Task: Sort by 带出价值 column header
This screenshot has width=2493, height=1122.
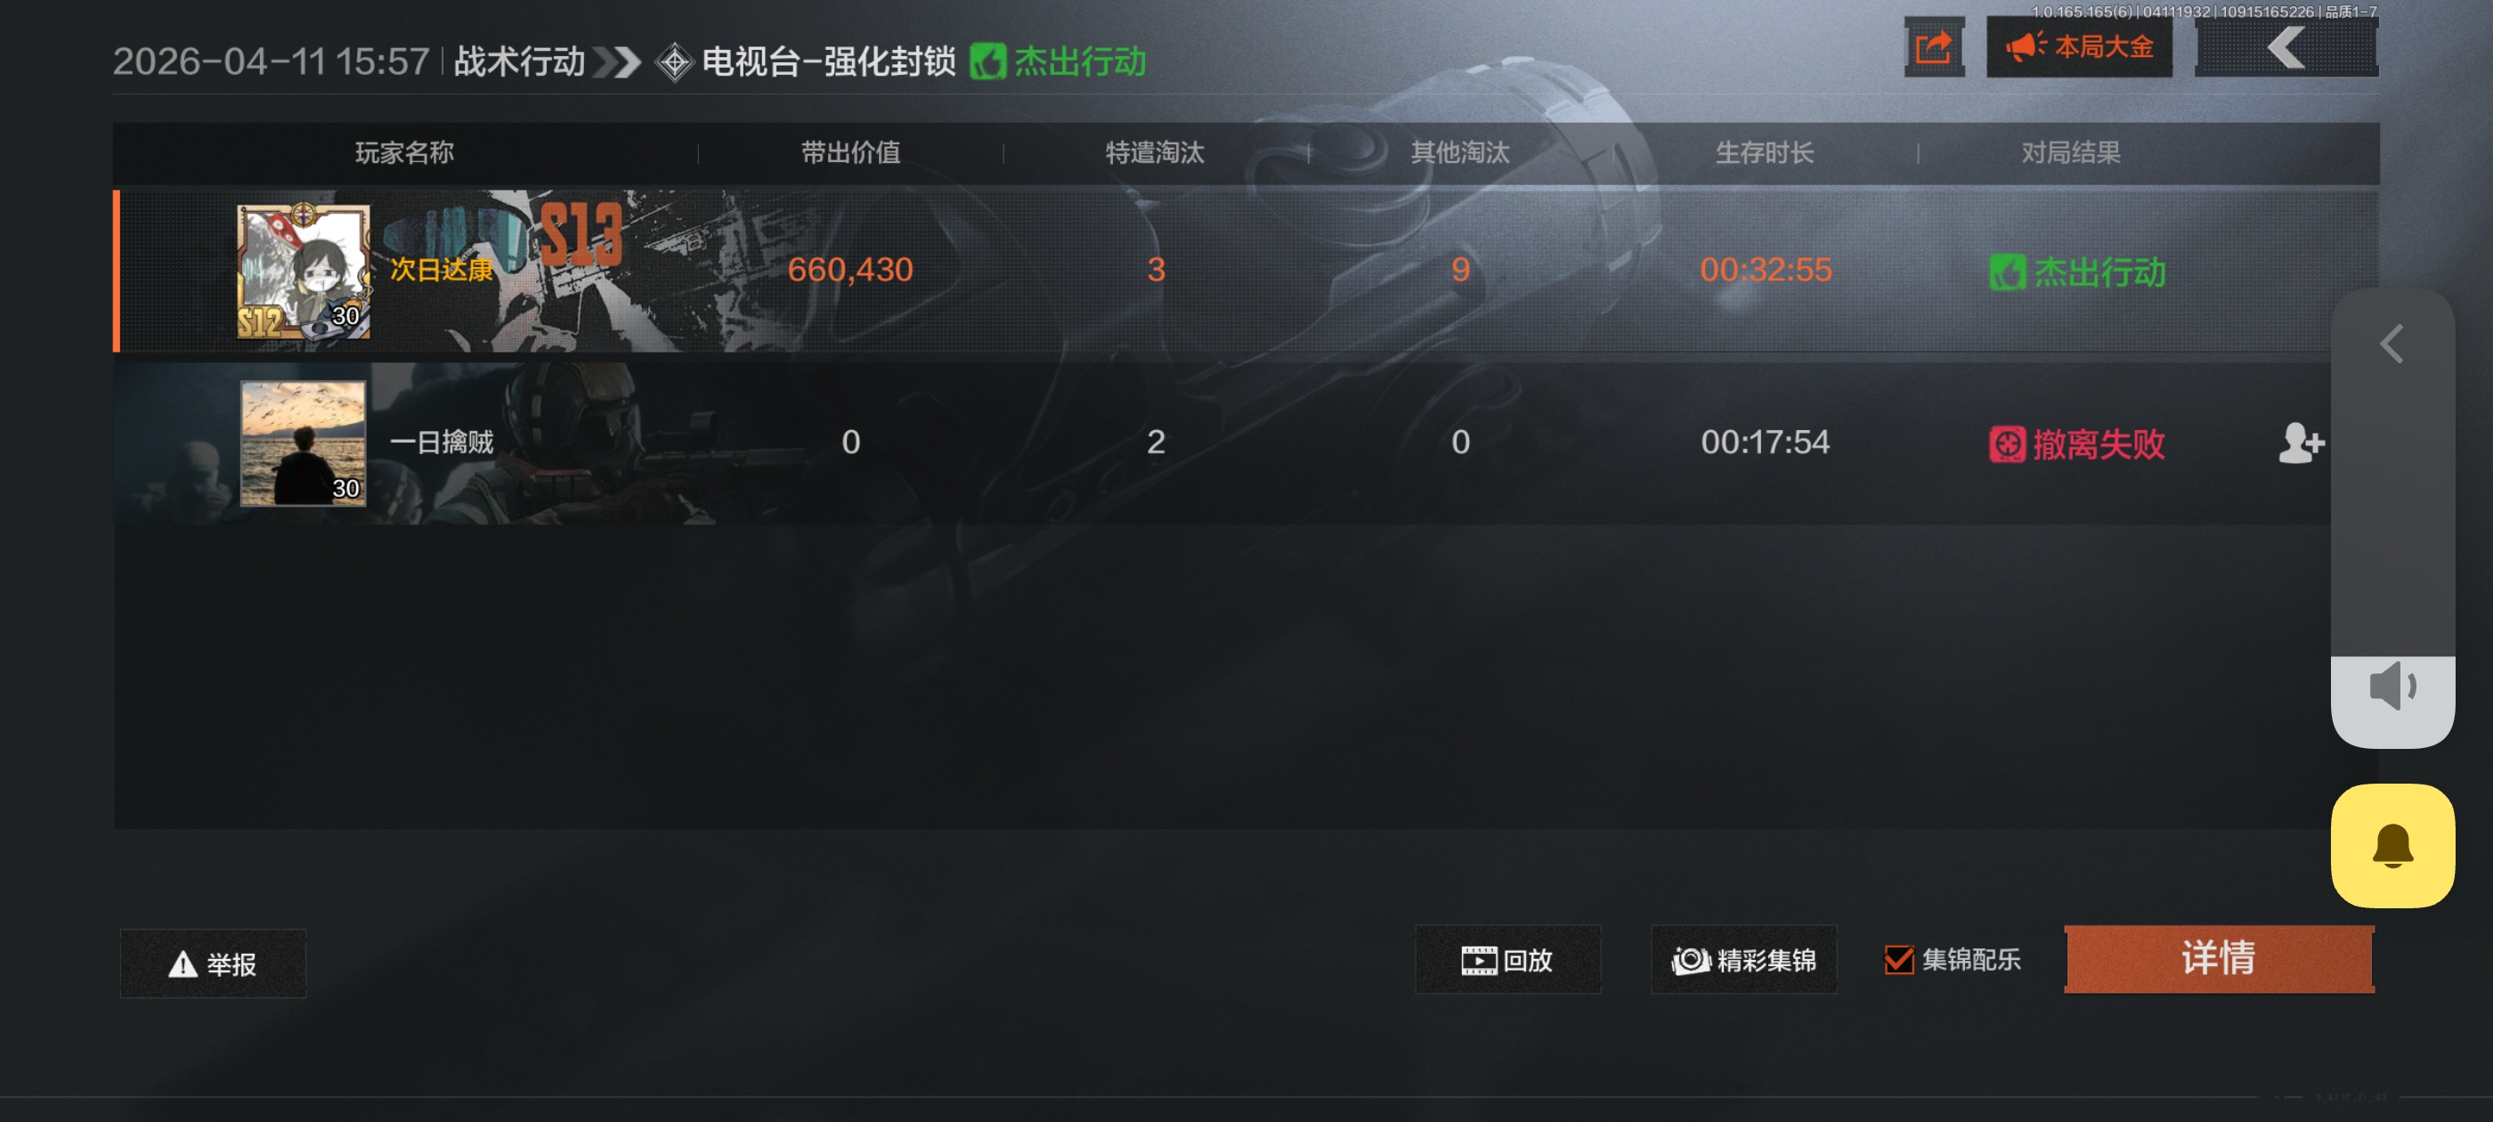Action: click(x=850, y=152)
